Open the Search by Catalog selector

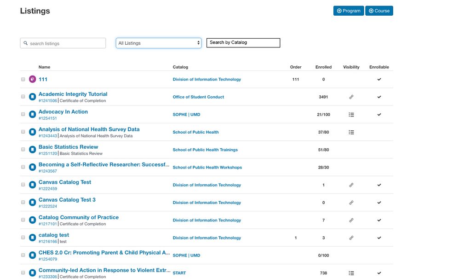pyautogui.click(x=243, y=43)
